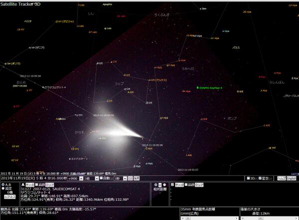
Task: Click the コップ constellation name
Action: [x=119, y=83]
